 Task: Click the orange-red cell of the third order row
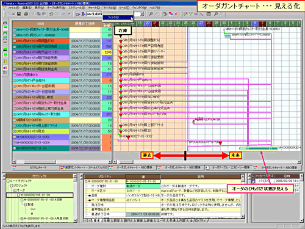coord(41,41)
